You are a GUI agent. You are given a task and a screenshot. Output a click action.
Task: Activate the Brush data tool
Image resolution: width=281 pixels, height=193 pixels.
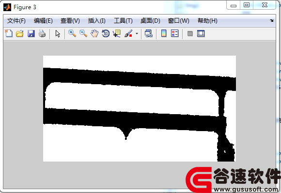click(128, 33)
